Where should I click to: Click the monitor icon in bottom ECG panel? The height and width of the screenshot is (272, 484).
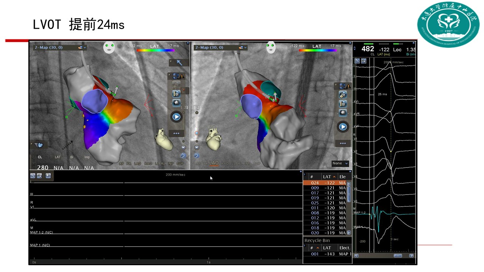coord(48,176)
